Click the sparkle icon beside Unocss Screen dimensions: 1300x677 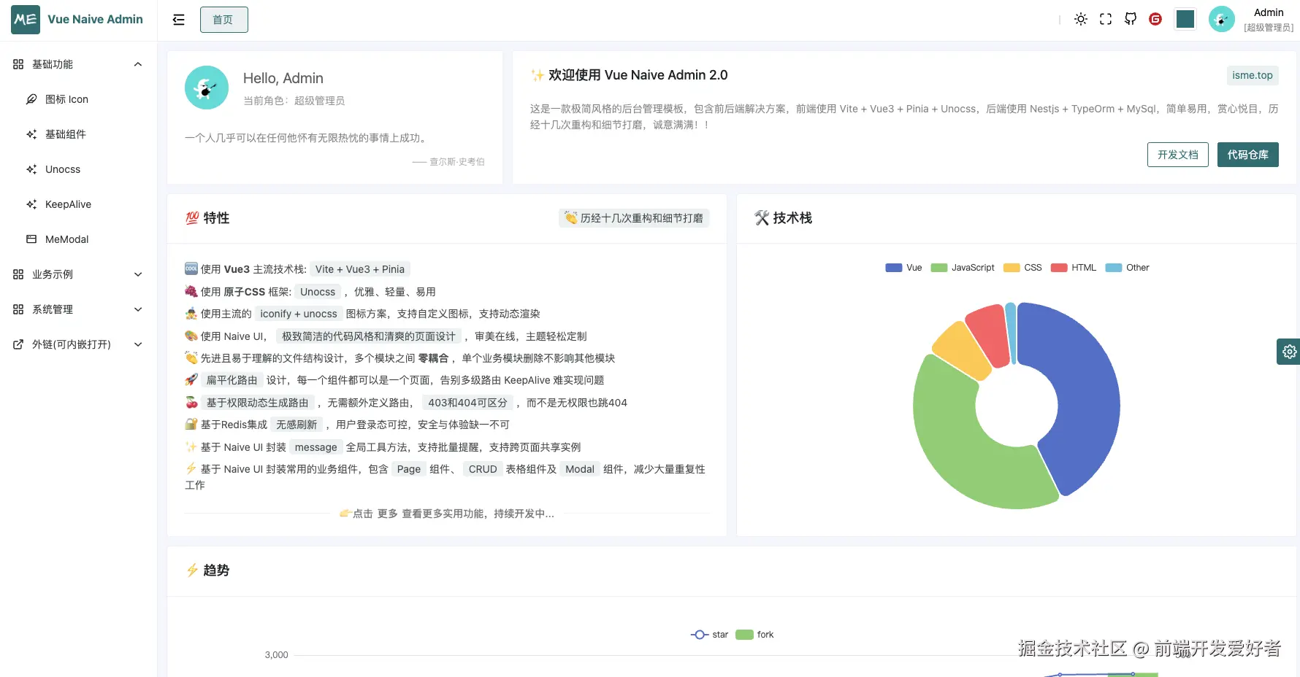pyautogui.click(x=31, y=169)
